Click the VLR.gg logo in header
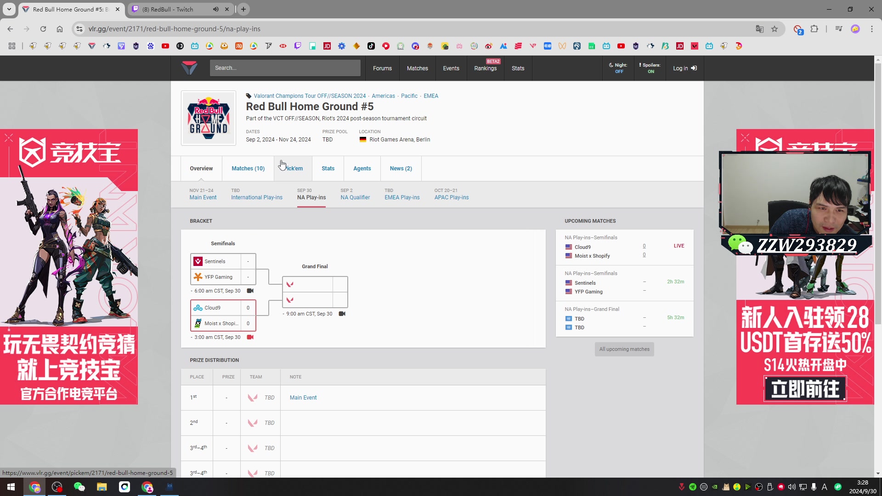The width and height of the screenshot is (882, 496). click(189, 68)
